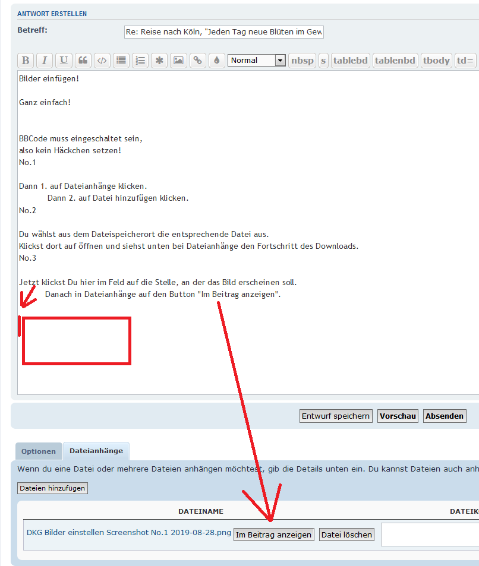Add list item with asterisk icon
479x566 pixels.
click(x=159, y=61)
